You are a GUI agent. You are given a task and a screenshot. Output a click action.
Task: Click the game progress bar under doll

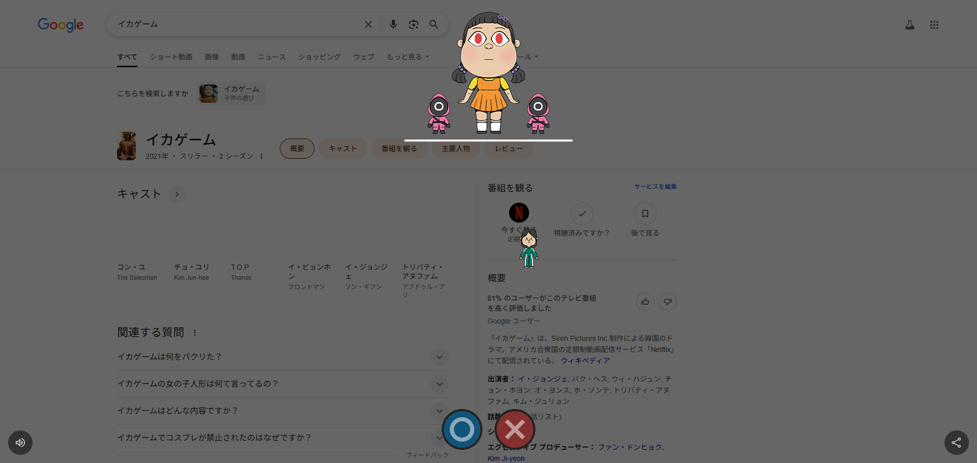coord(489,140)
